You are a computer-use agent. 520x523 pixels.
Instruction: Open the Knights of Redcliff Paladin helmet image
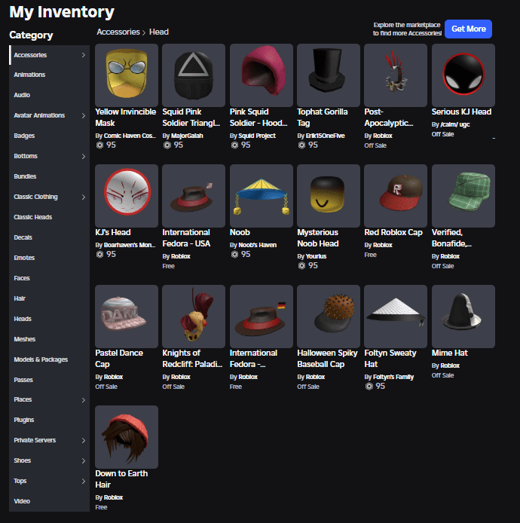click(194, 317)
